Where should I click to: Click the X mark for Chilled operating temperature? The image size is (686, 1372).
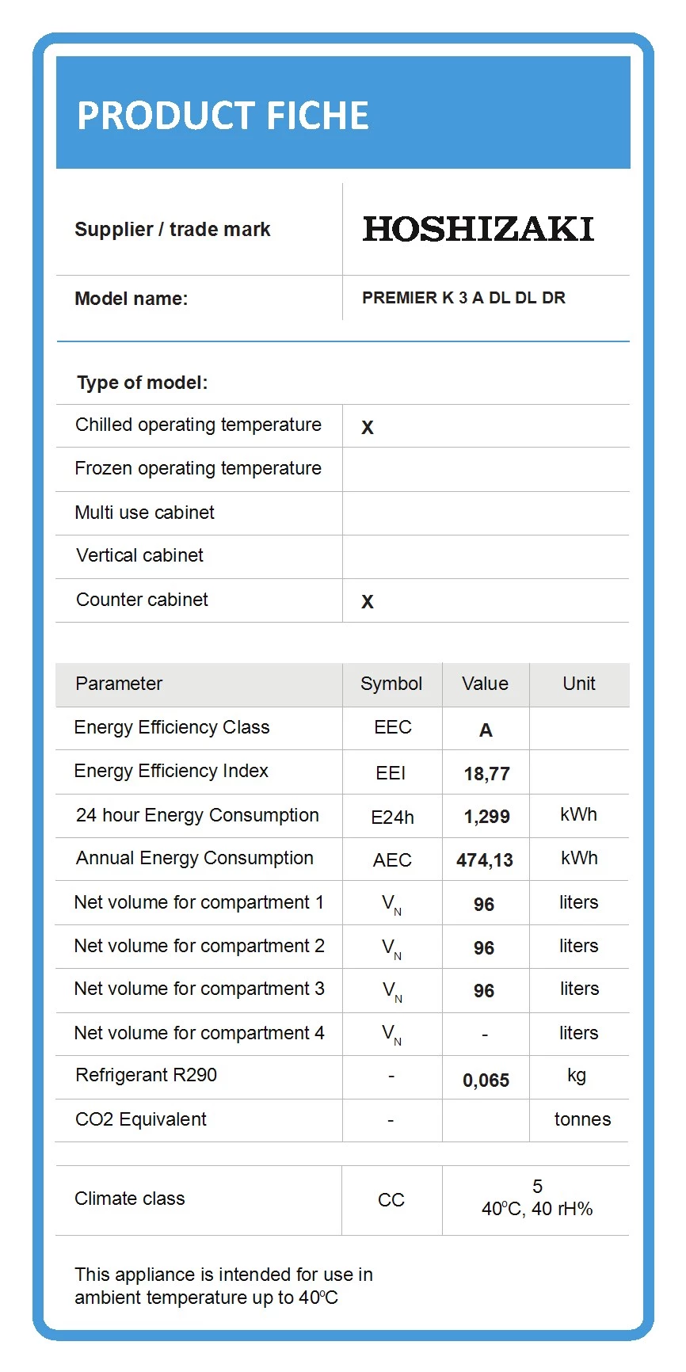click(367, 428)
